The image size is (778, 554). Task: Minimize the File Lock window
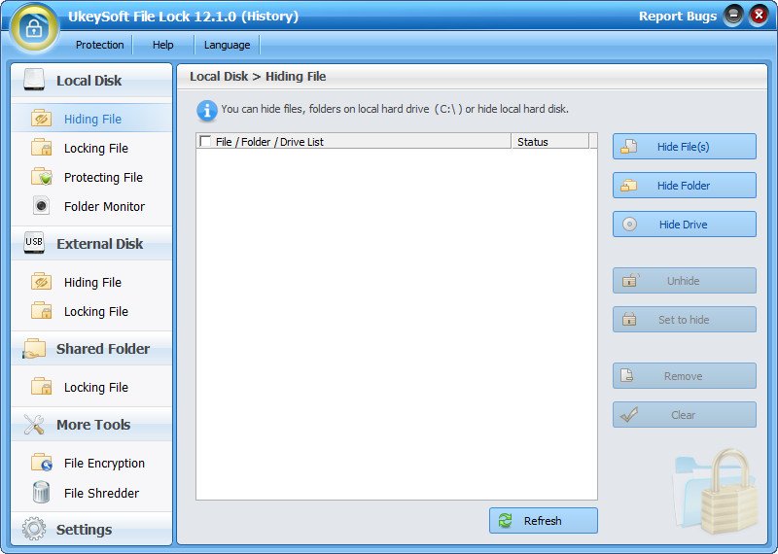733,16
